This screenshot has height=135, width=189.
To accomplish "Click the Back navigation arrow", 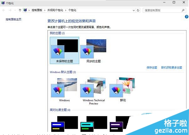I will click(4, 10).
